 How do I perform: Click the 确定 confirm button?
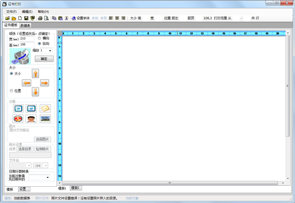point(44,59)
